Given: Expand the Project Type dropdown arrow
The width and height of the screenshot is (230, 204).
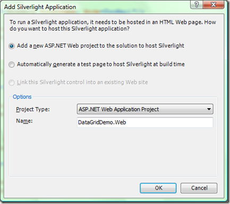Looking at the screenshot, I should tap(209, 109).
